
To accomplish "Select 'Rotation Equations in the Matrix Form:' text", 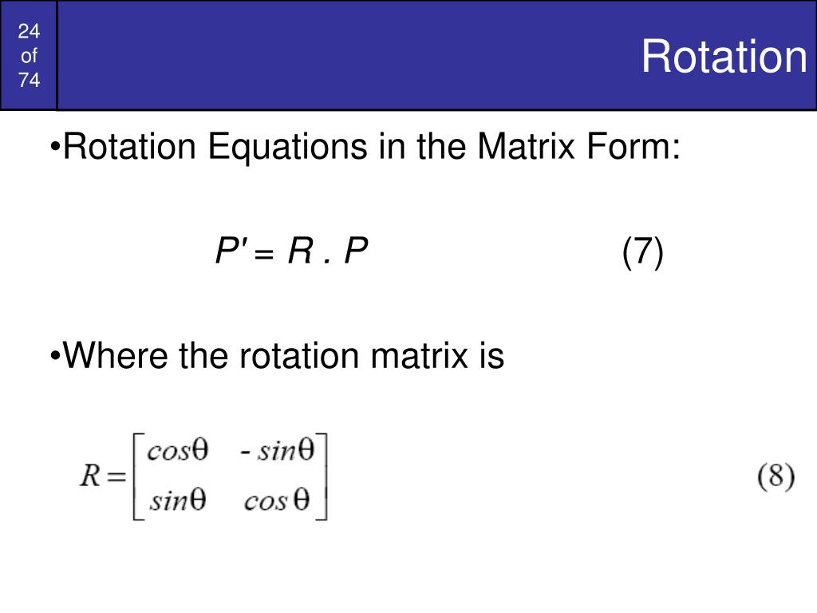I will 371,147.
